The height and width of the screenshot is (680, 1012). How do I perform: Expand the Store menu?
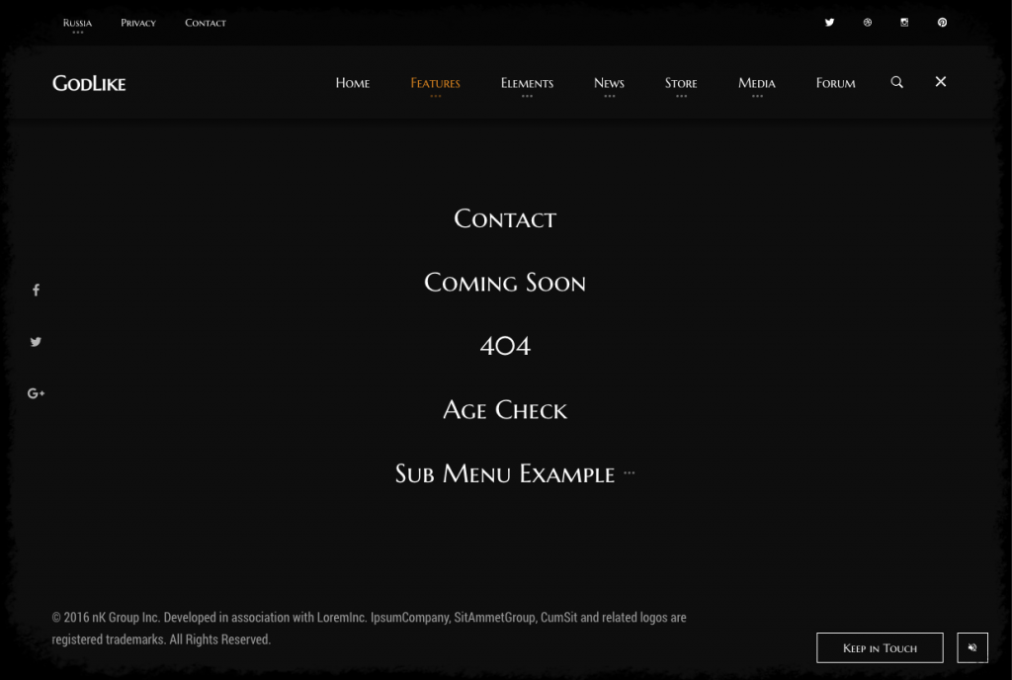(x=681, y=84)
